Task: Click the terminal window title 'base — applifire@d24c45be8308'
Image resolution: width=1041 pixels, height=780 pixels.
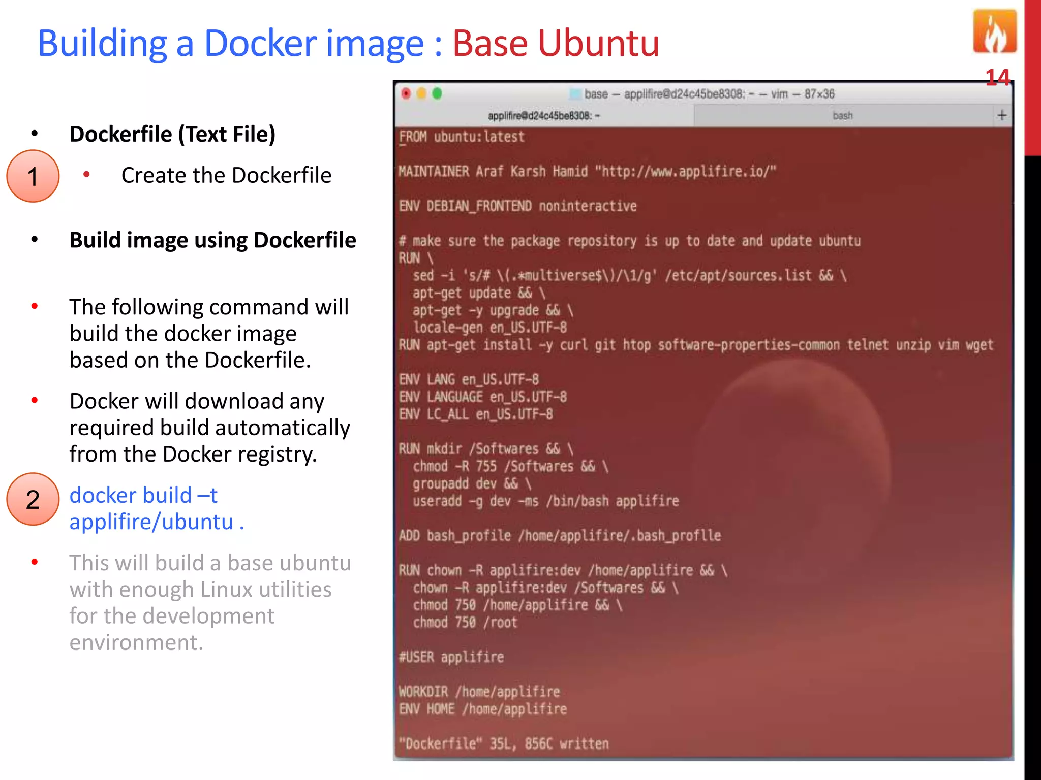Action: 709,94
